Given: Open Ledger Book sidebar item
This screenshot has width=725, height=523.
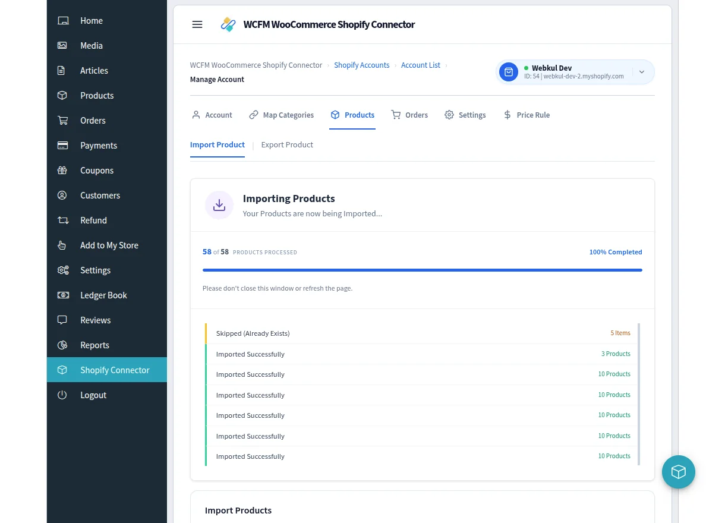Looking at the screenshot, I should (107, 295).
